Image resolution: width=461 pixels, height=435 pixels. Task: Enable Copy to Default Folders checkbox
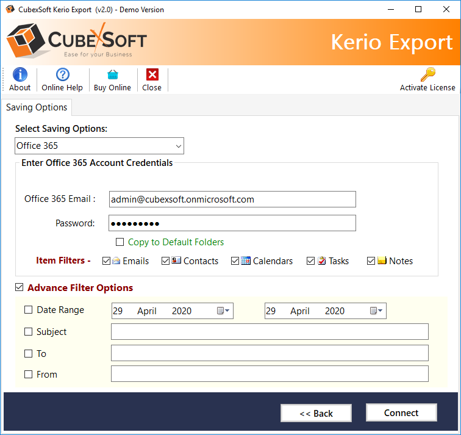coord(120,242)
